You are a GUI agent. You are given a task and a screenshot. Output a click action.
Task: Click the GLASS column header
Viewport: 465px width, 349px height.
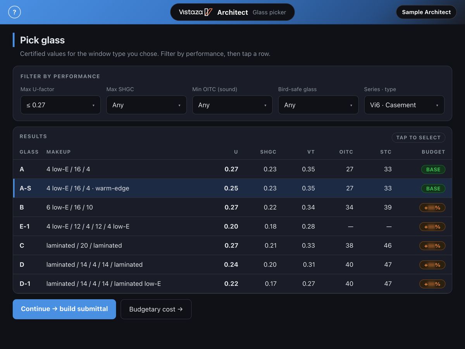pyautogui.click(x=29, y=152)
